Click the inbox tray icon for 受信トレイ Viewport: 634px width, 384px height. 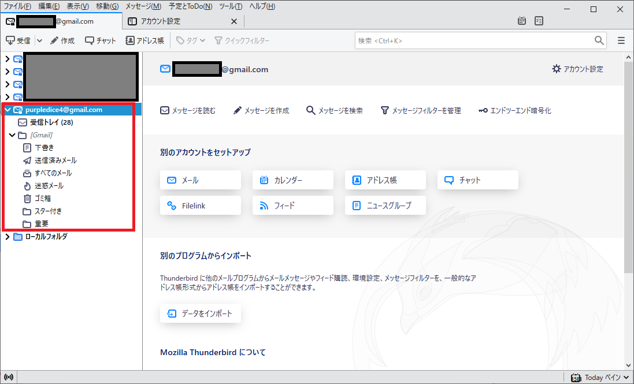pyautogui.click(x=22, y=122)
